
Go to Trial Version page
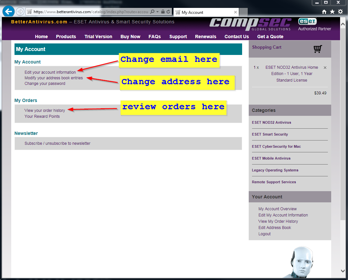coord(98,37)
